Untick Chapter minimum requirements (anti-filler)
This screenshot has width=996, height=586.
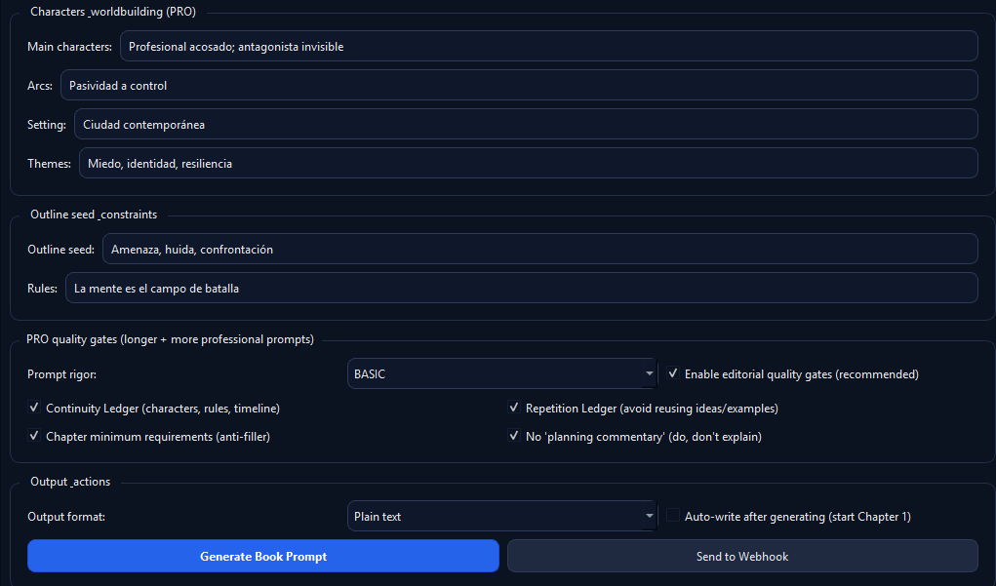coord(35,437)
